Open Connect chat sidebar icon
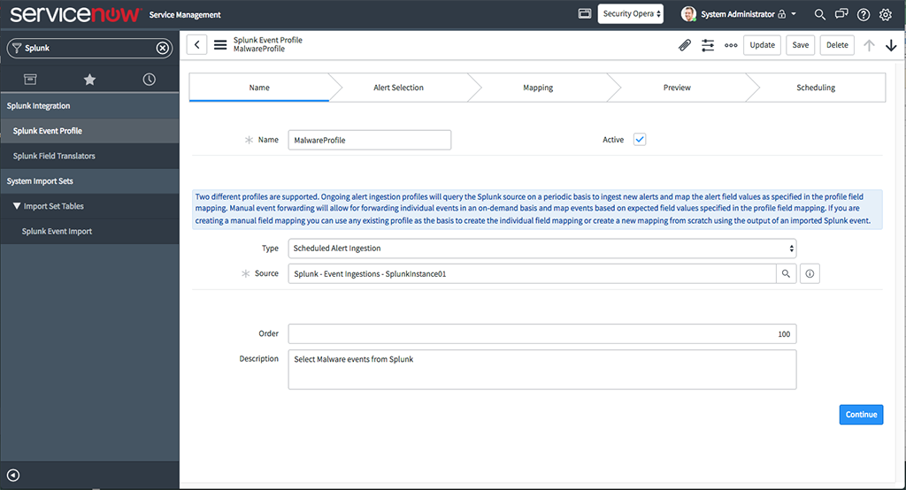 click(841, 14)
